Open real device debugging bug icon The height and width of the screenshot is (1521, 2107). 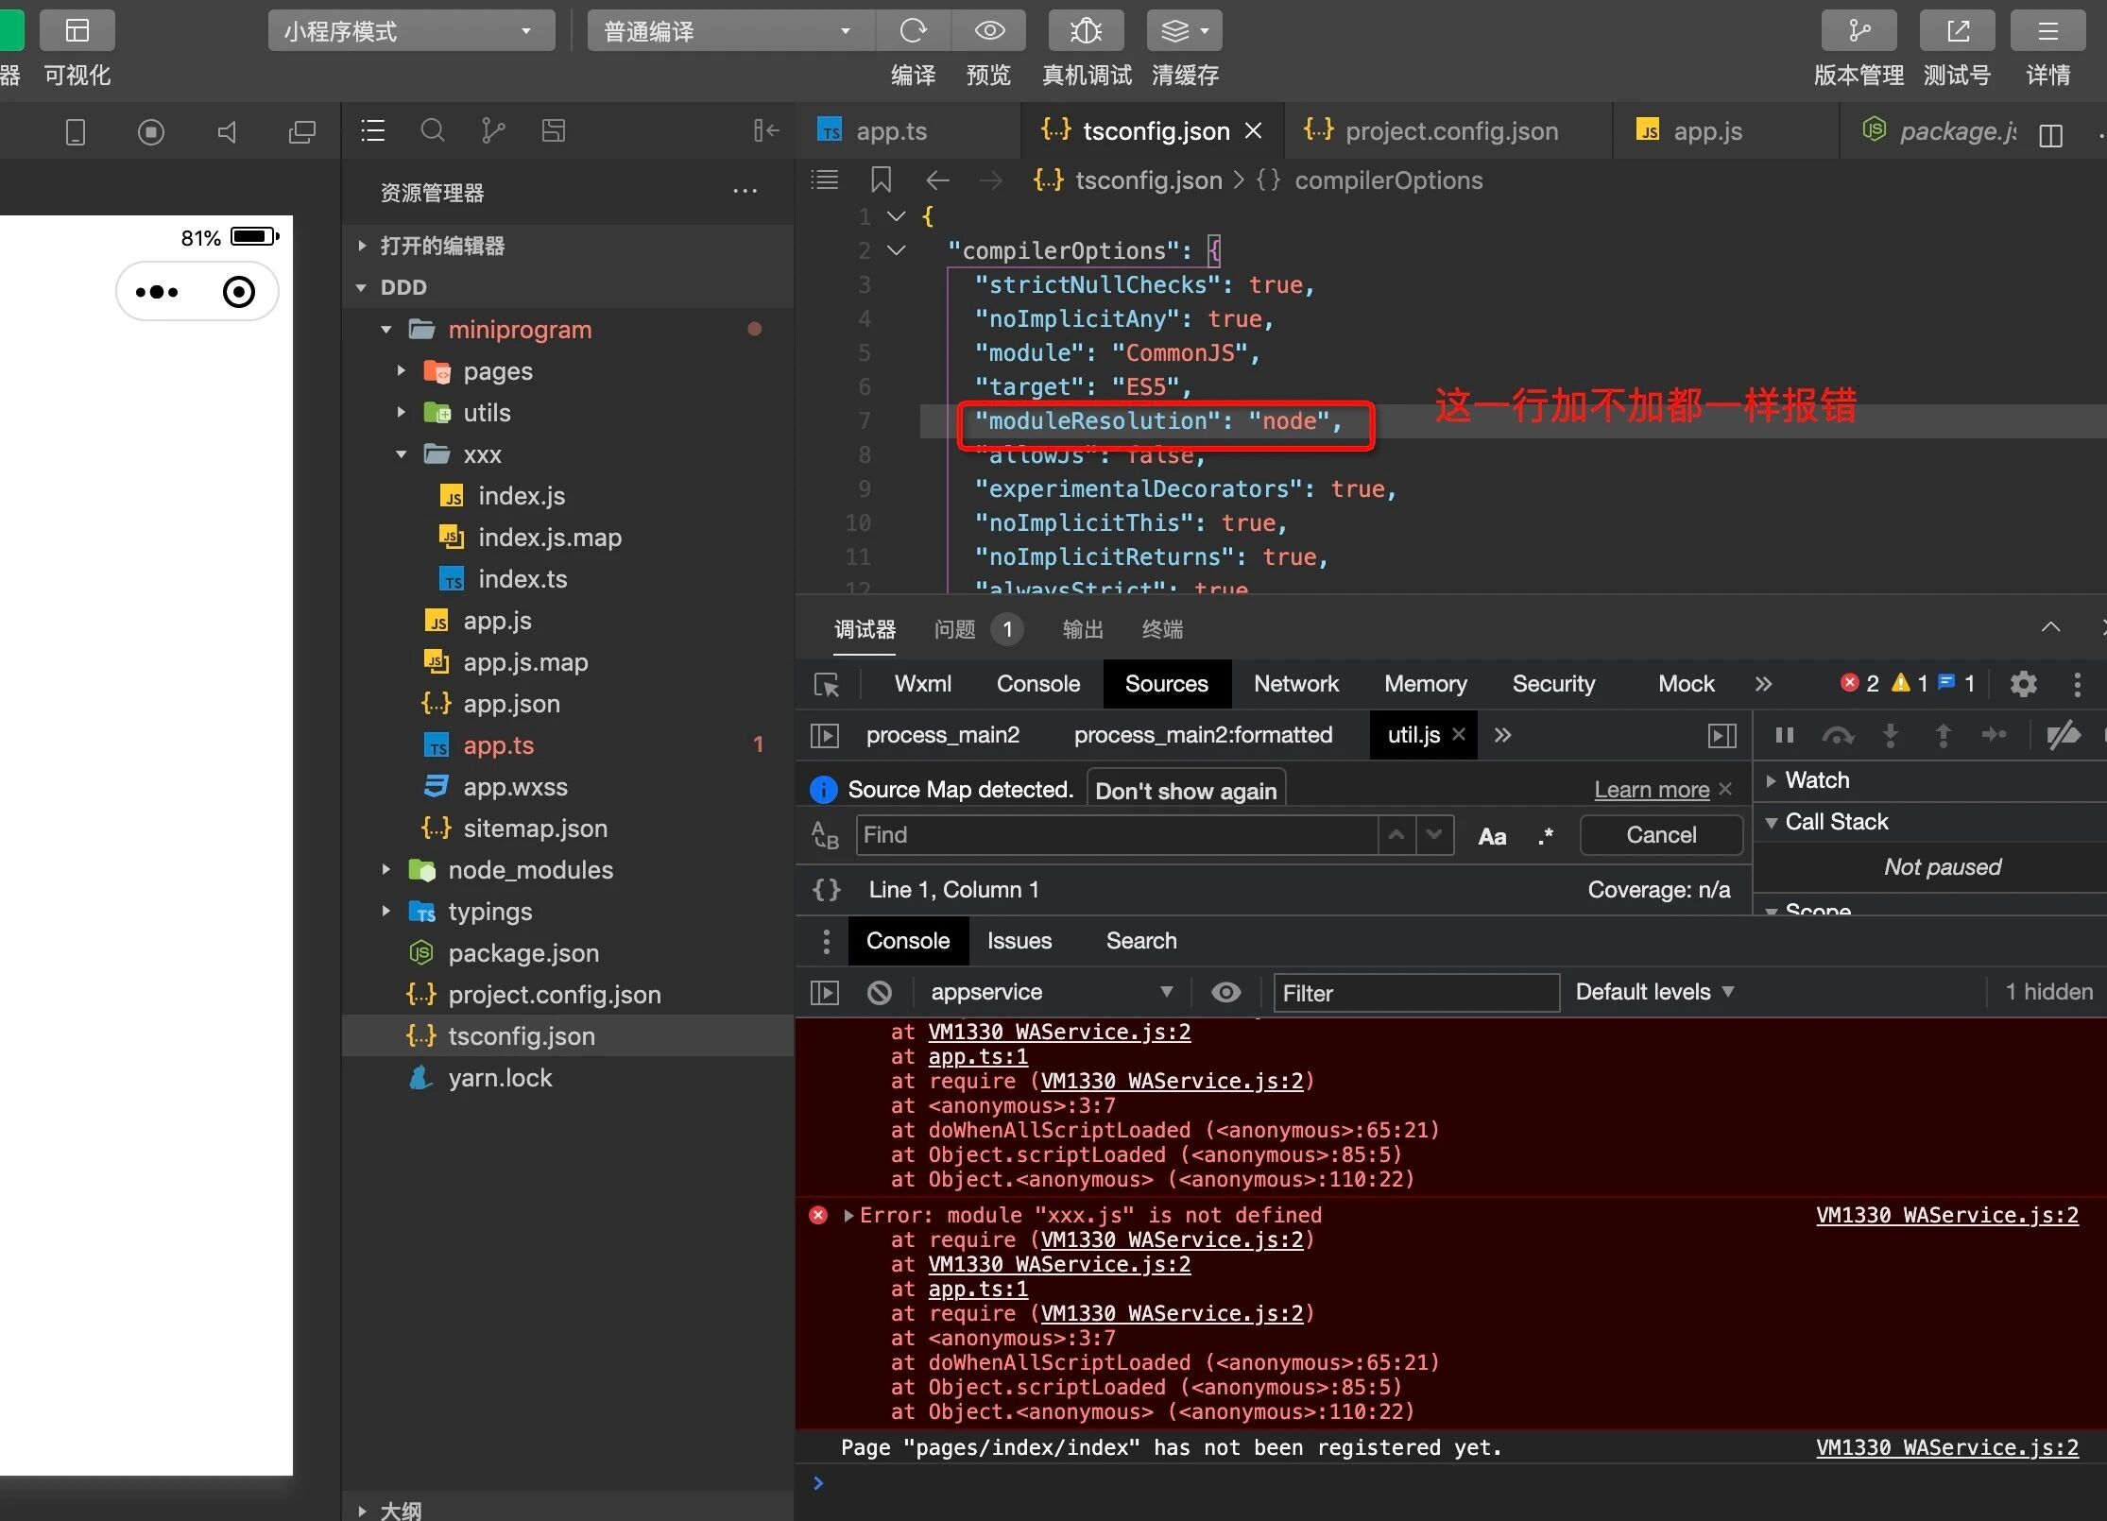(x=1086, y=31)
